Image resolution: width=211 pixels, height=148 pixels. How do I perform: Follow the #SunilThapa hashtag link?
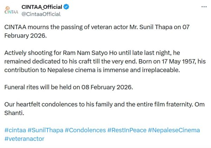45,130
